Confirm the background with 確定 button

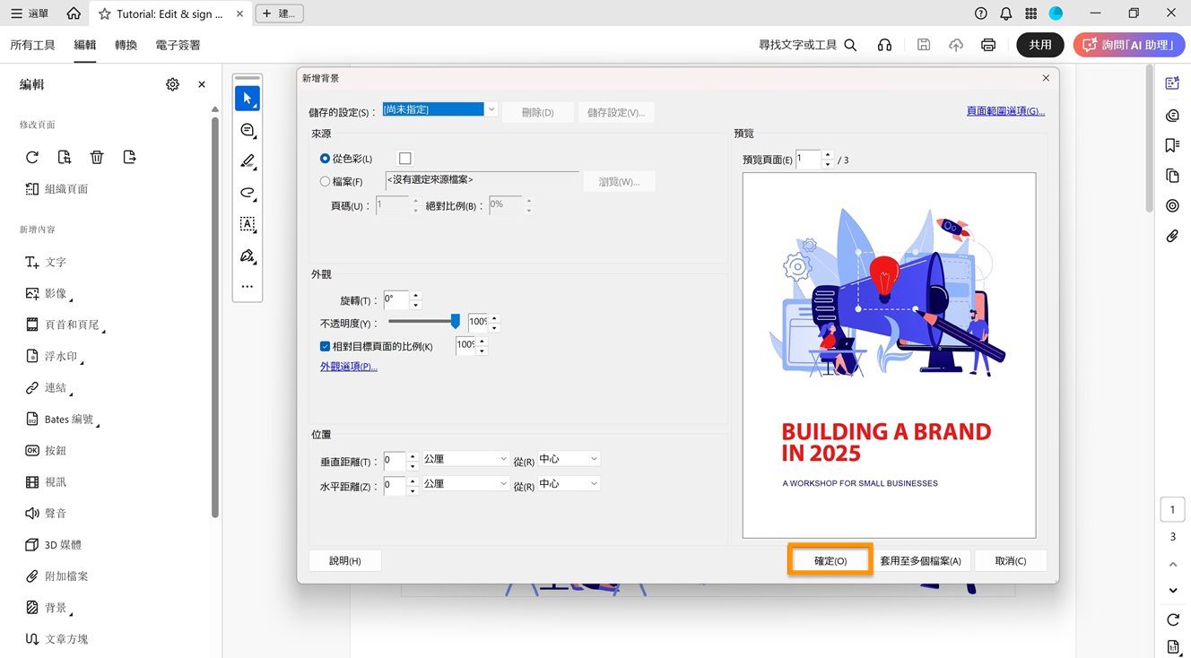click(x=829, y=559)
